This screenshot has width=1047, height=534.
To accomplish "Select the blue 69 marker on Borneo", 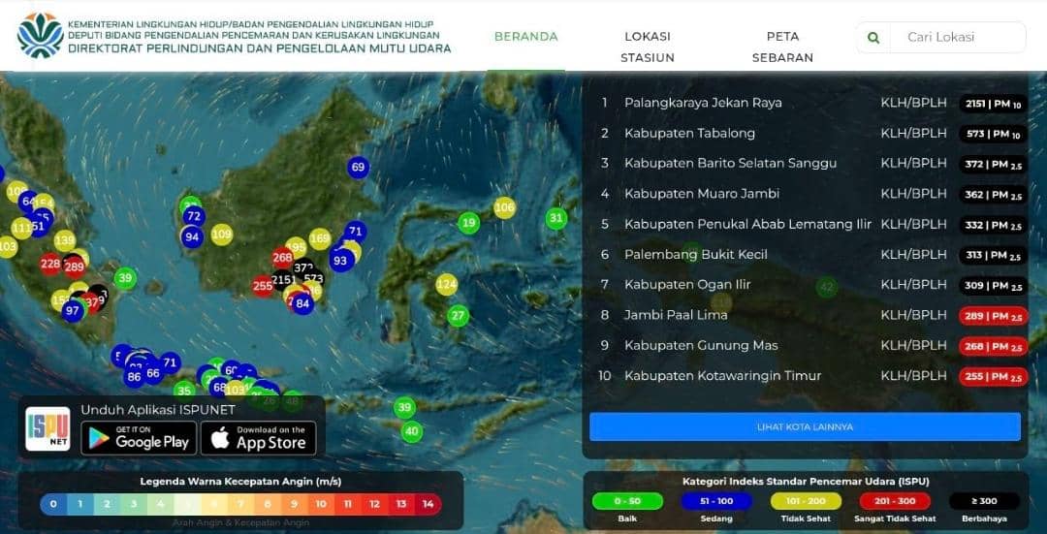I will (358, 167).
